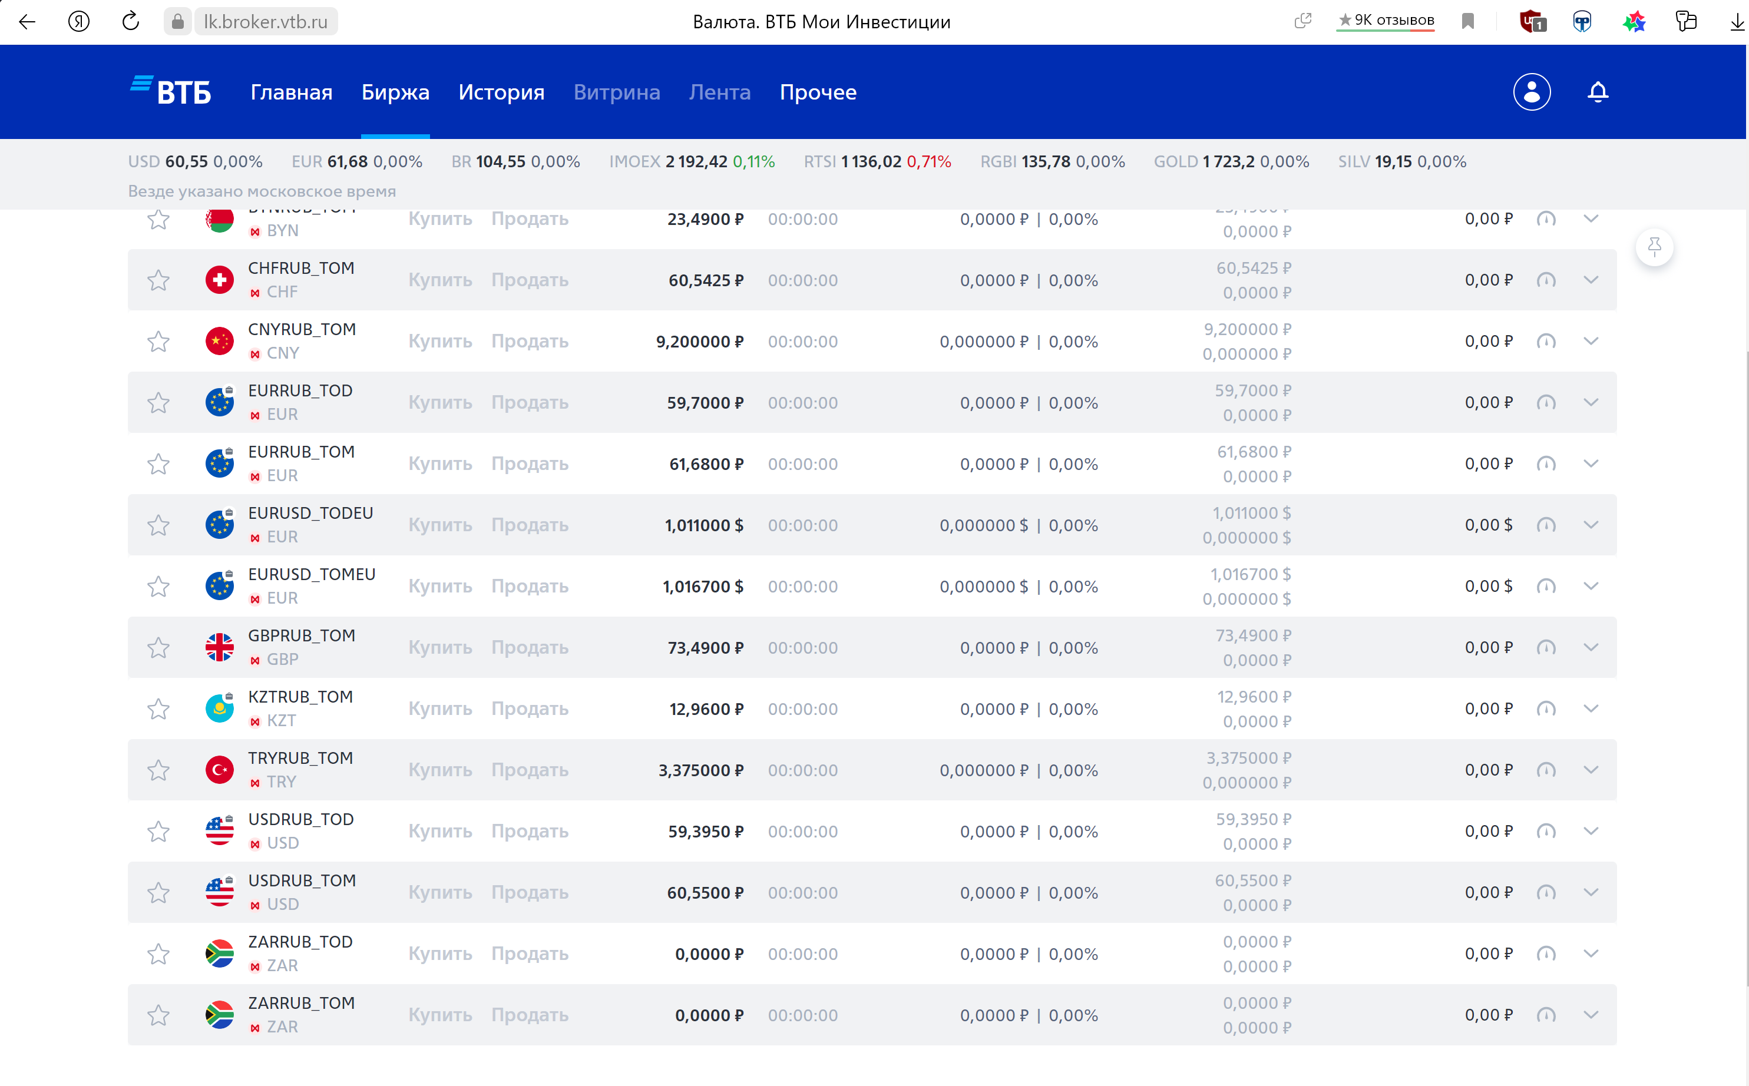Click Купить for GBPRUB_TOM
The height and width of the screenshot is (1086, 1749).
click(x=439, y=647)
